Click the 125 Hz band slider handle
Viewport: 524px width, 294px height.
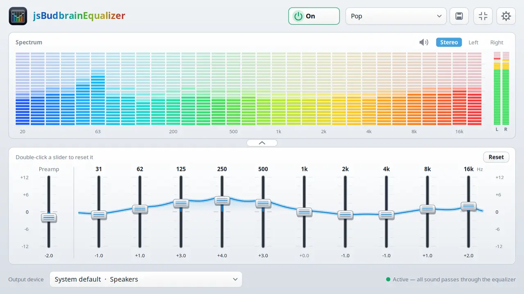click(181, 203)
